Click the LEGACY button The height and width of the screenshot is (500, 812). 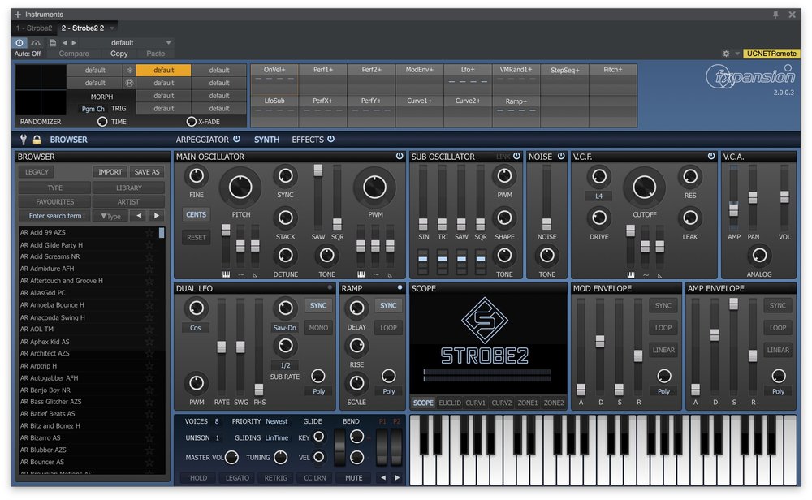pos(37,172)
